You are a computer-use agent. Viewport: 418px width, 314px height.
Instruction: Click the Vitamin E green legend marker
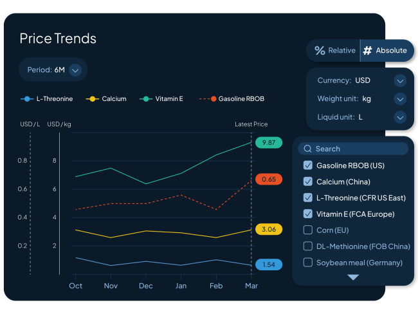point(146,99)
